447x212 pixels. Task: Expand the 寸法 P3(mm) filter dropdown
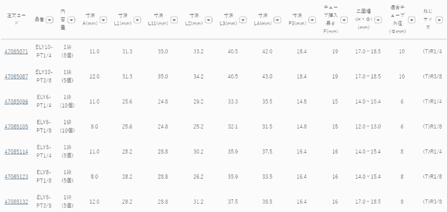[312, 20]
